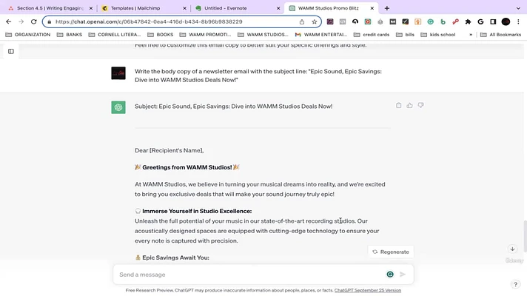Screen dimensions: 527x296
Task: Open the Chrome three-dot menu
Action: (x=518, y=22)
